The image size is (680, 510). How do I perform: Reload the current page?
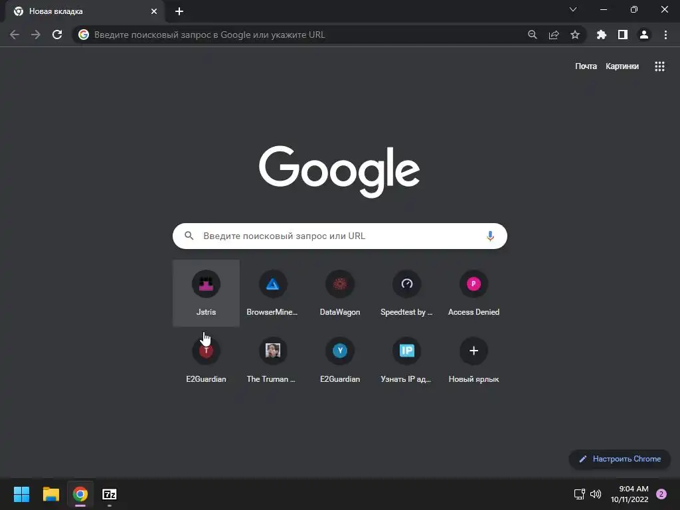tap(57, 35)
